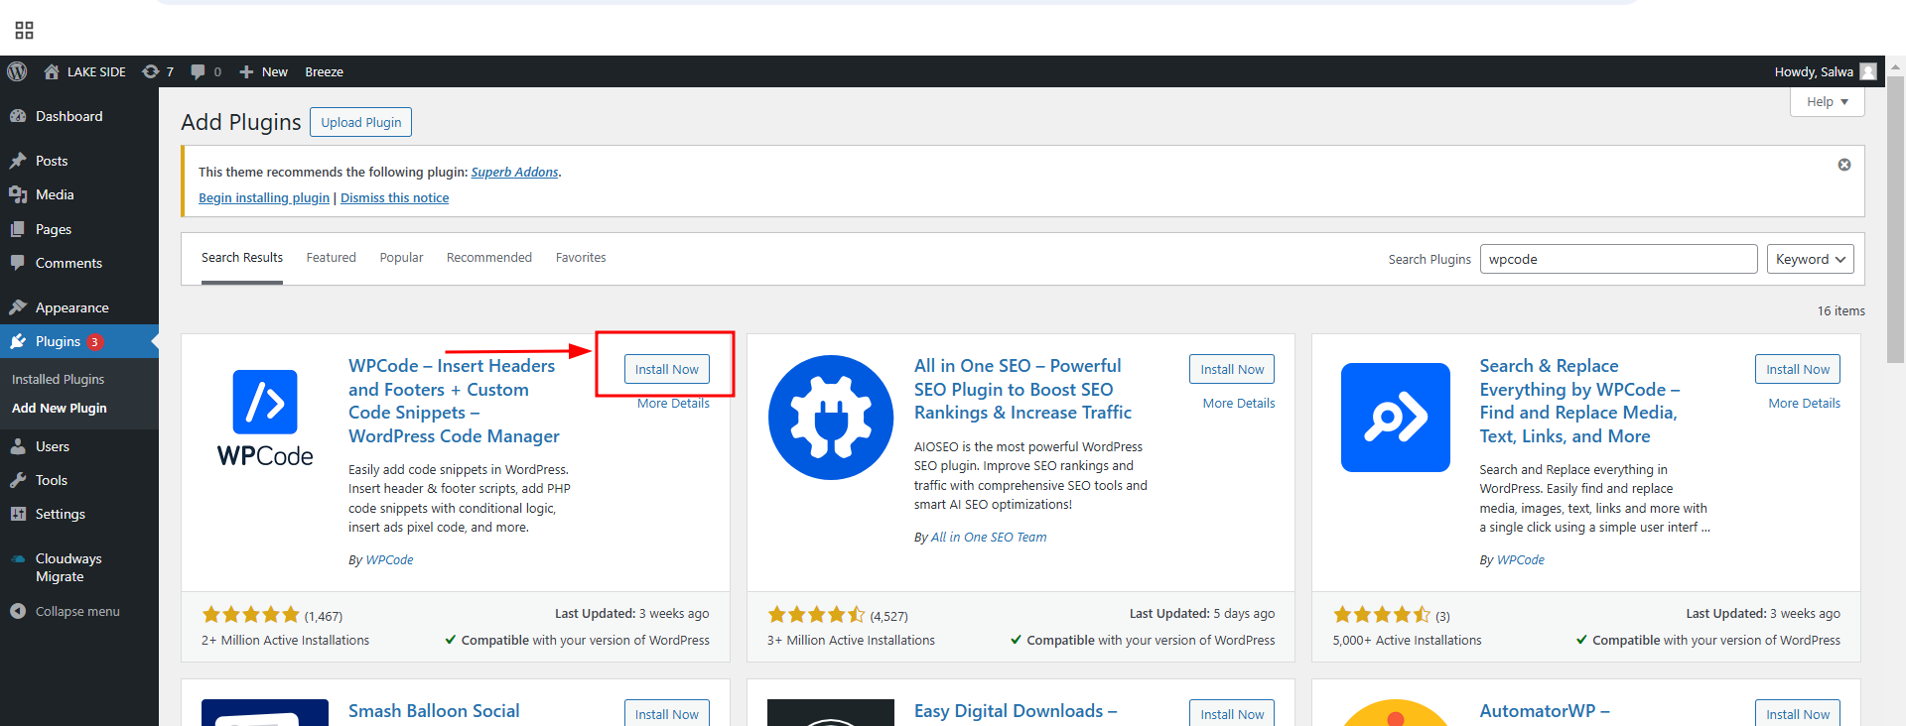1906x726 pixels.
Task: Install Search & Replace Everything plugin
Action: tap(1798, 369)
